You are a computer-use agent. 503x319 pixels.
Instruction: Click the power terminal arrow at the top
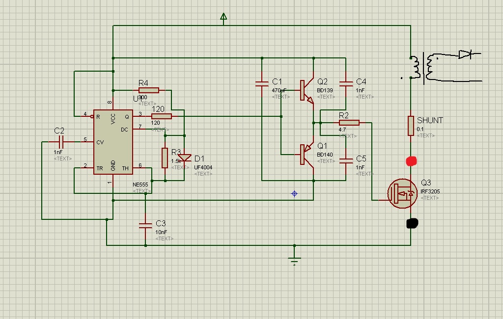(x=224, y=18)
